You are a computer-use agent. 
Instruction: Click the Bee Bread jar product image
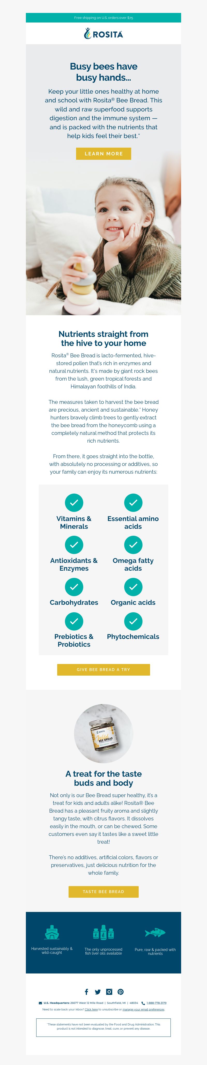(x=103, y=734)
